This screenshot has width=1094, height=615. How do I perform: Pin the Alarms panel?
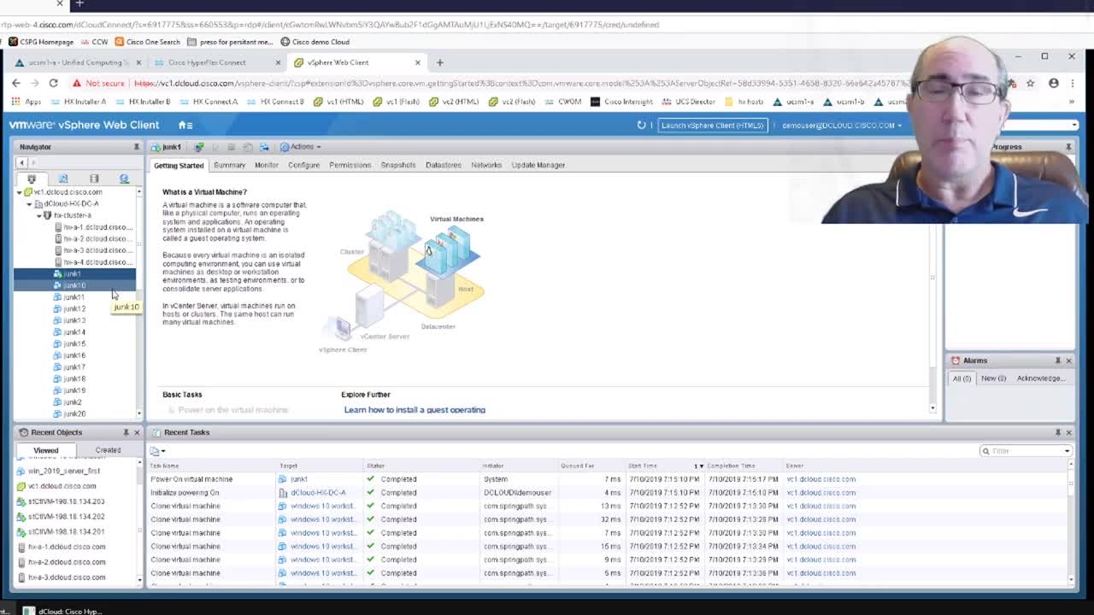pyautogui.click(x=1057, y=360)
